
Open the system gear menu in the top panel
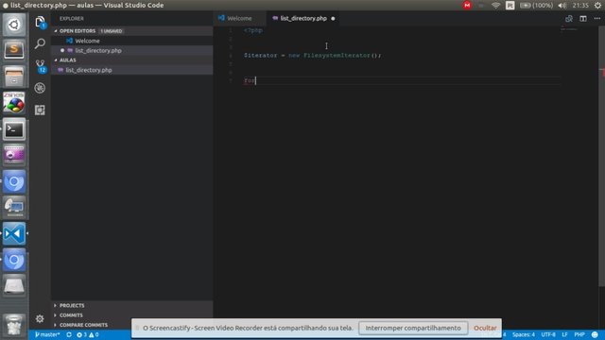597,6
